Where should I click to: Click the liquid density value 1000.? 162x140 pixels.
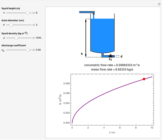(x=39, y=38)
